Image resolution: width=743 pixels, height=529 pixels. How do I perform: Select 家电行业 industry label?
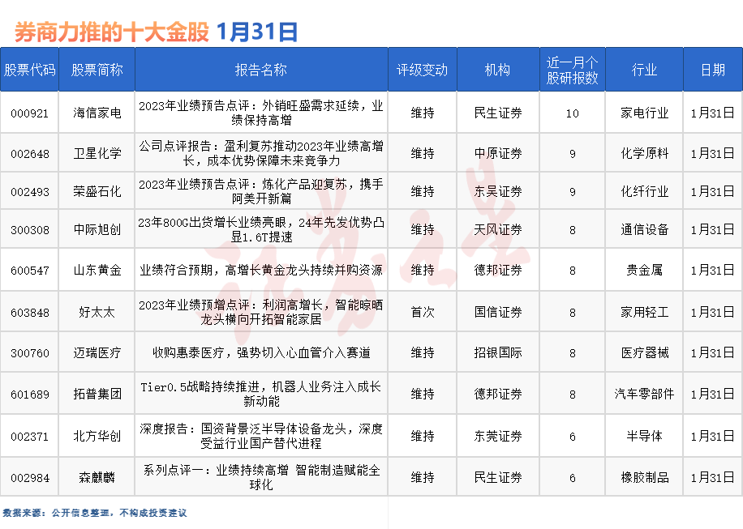coord(643,112)
